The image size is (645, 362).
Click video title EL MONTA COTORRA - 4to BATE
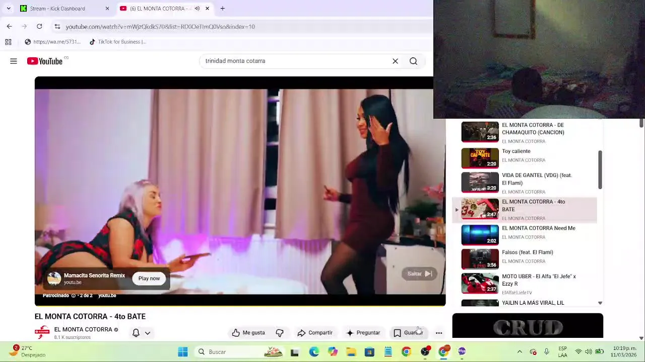click(x=90, y=316)
